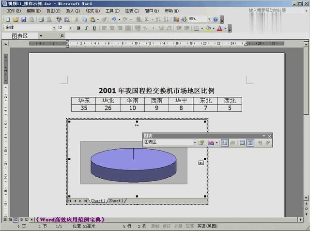Viewport: 310px width, 231px height.
Task: Save the document with floppy icon
Action: [24, 19]
